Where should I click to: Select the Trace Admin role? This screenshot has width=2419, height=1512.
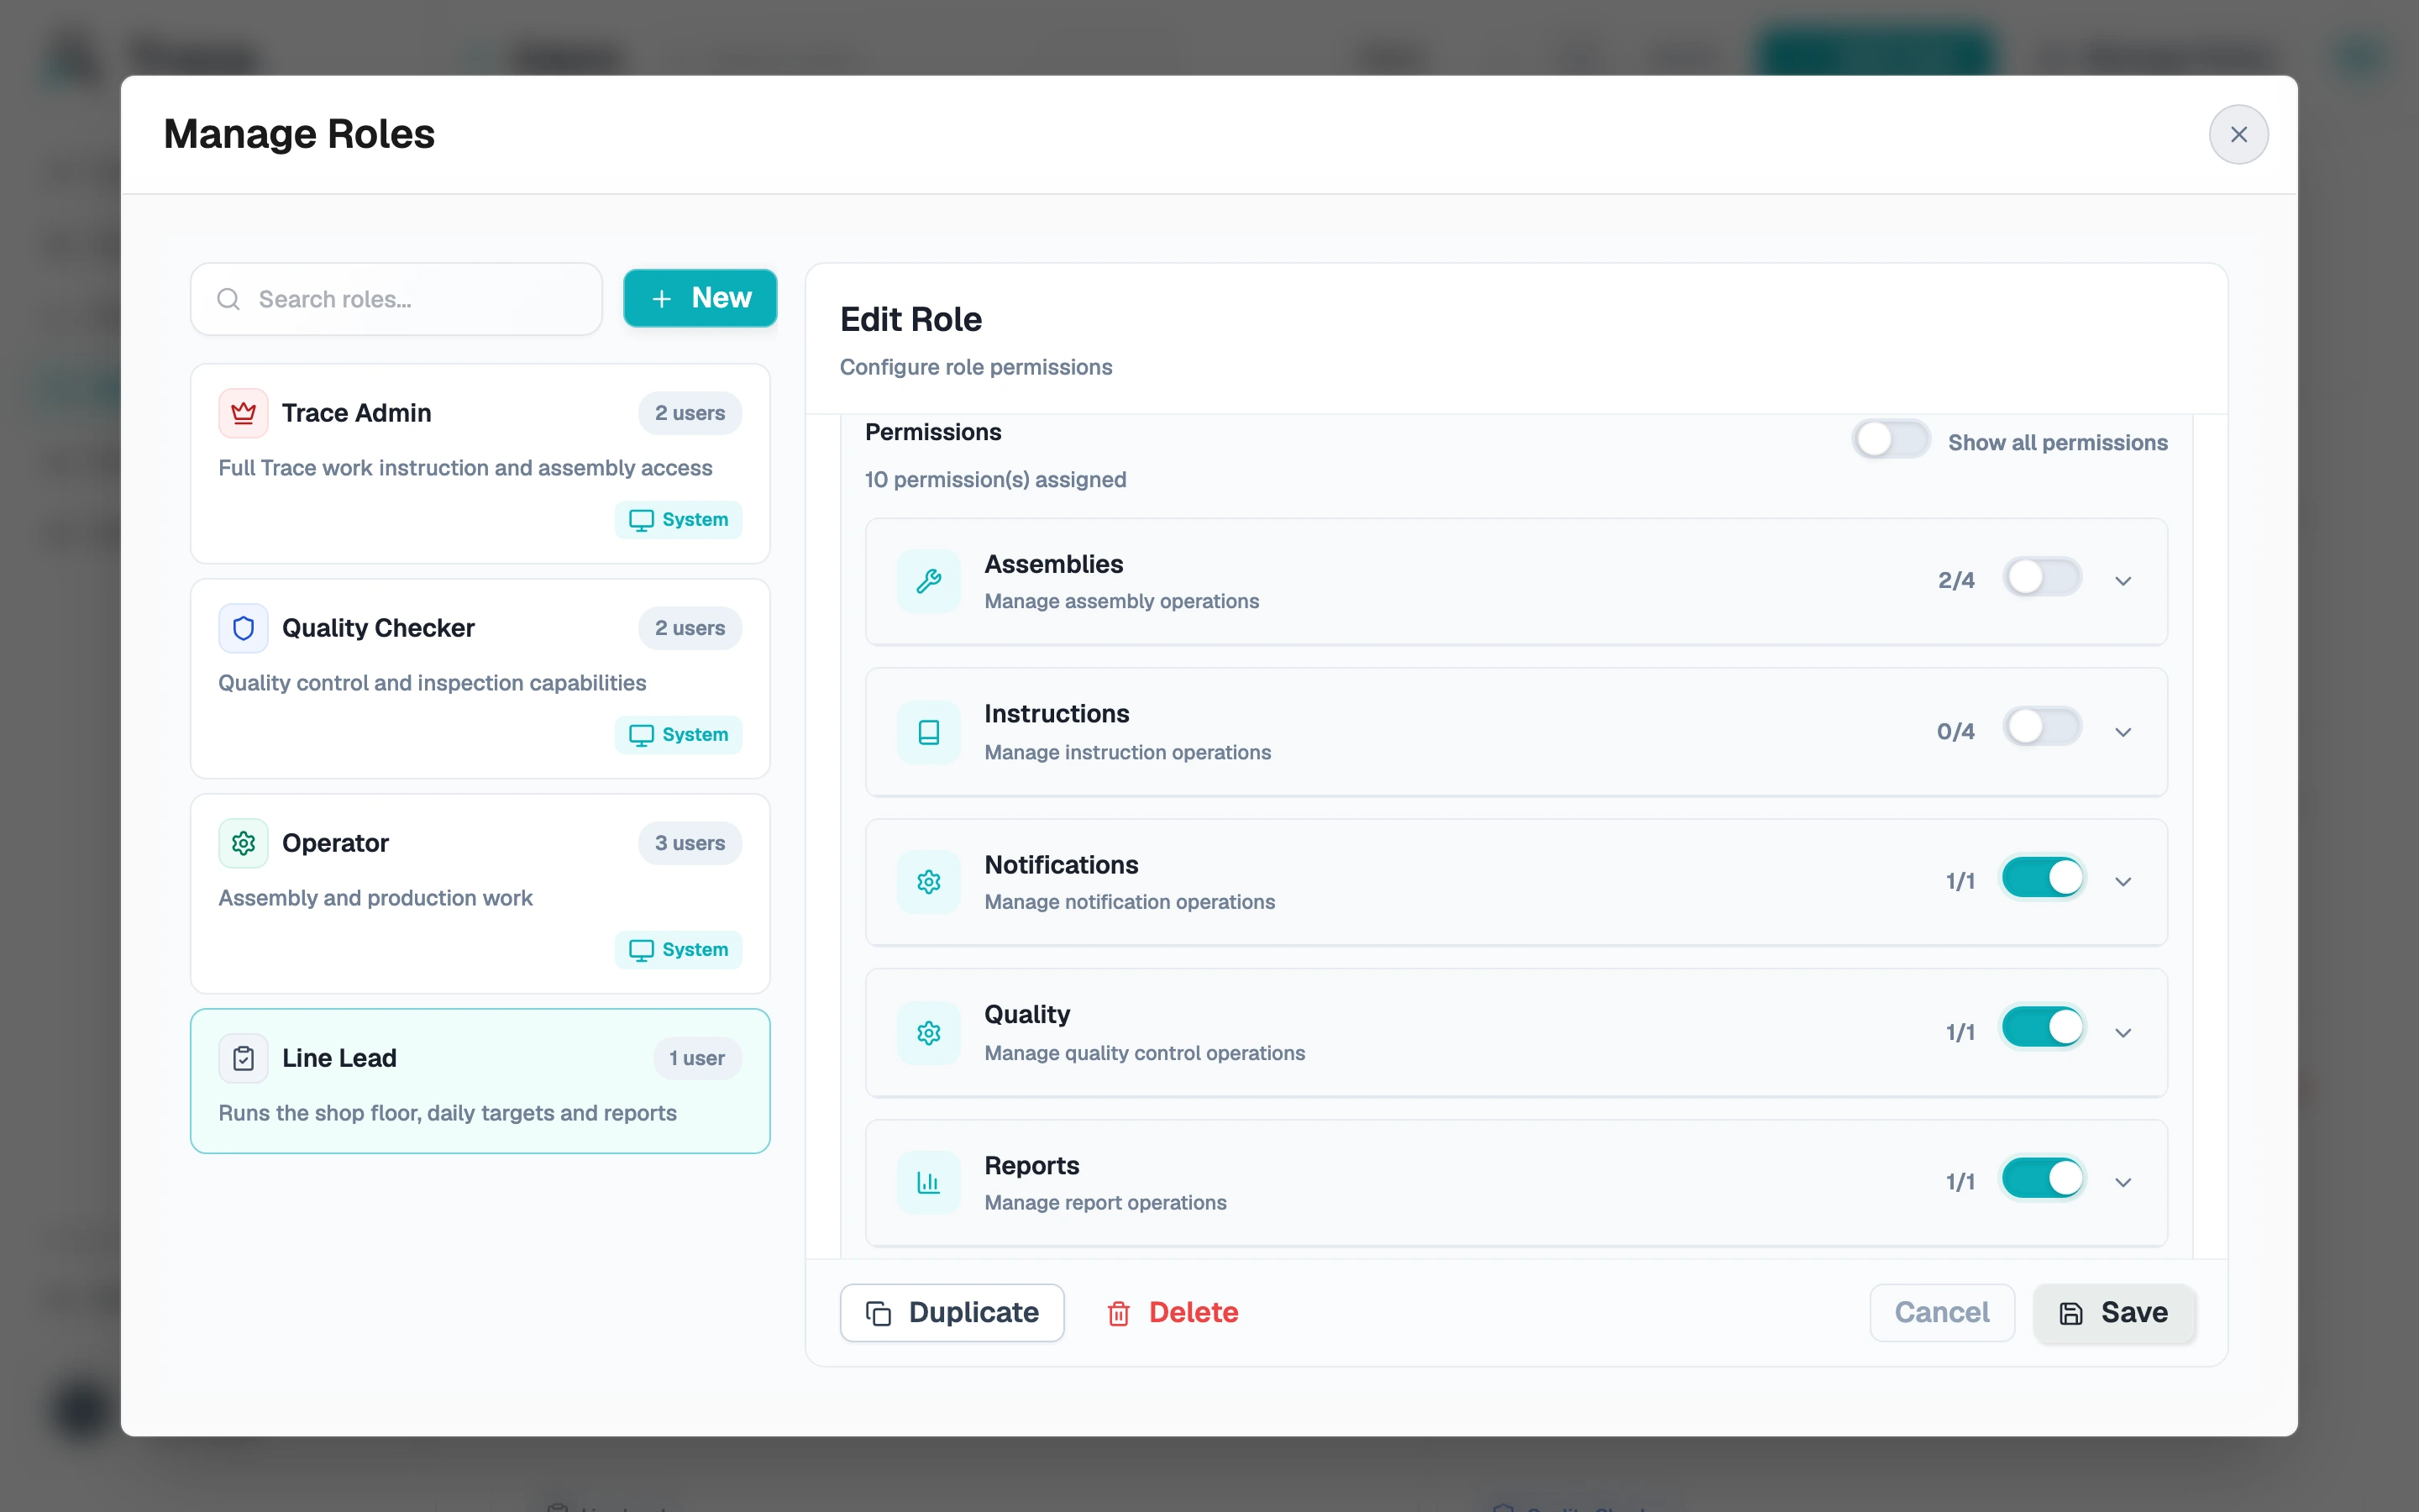coord(480,464)
